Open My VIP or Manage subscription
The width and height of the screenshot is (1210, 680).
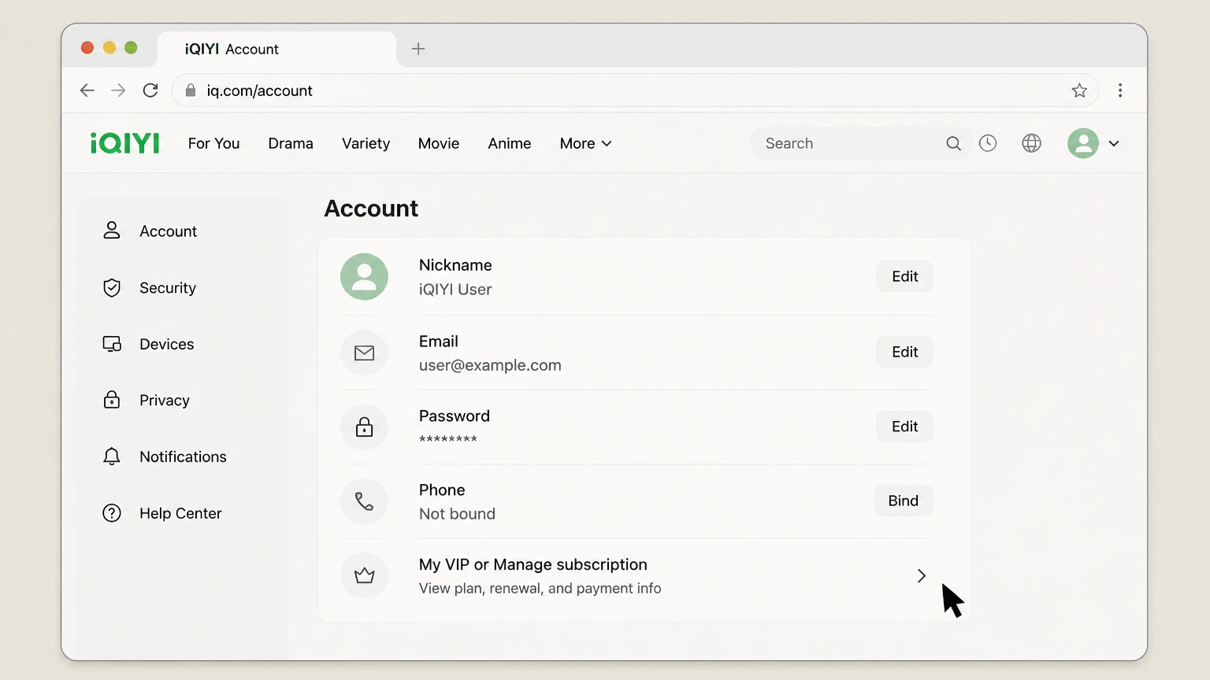tap(637, 576)
